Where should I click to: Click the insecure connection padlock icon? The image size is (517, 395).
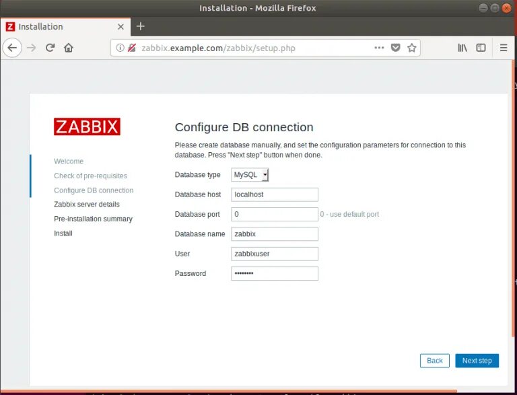tap(132, 48)
